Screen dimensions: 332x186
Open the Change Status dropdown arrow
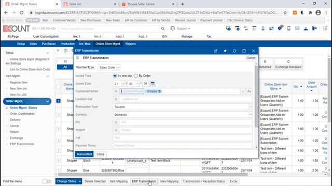(x=80, y=181)
